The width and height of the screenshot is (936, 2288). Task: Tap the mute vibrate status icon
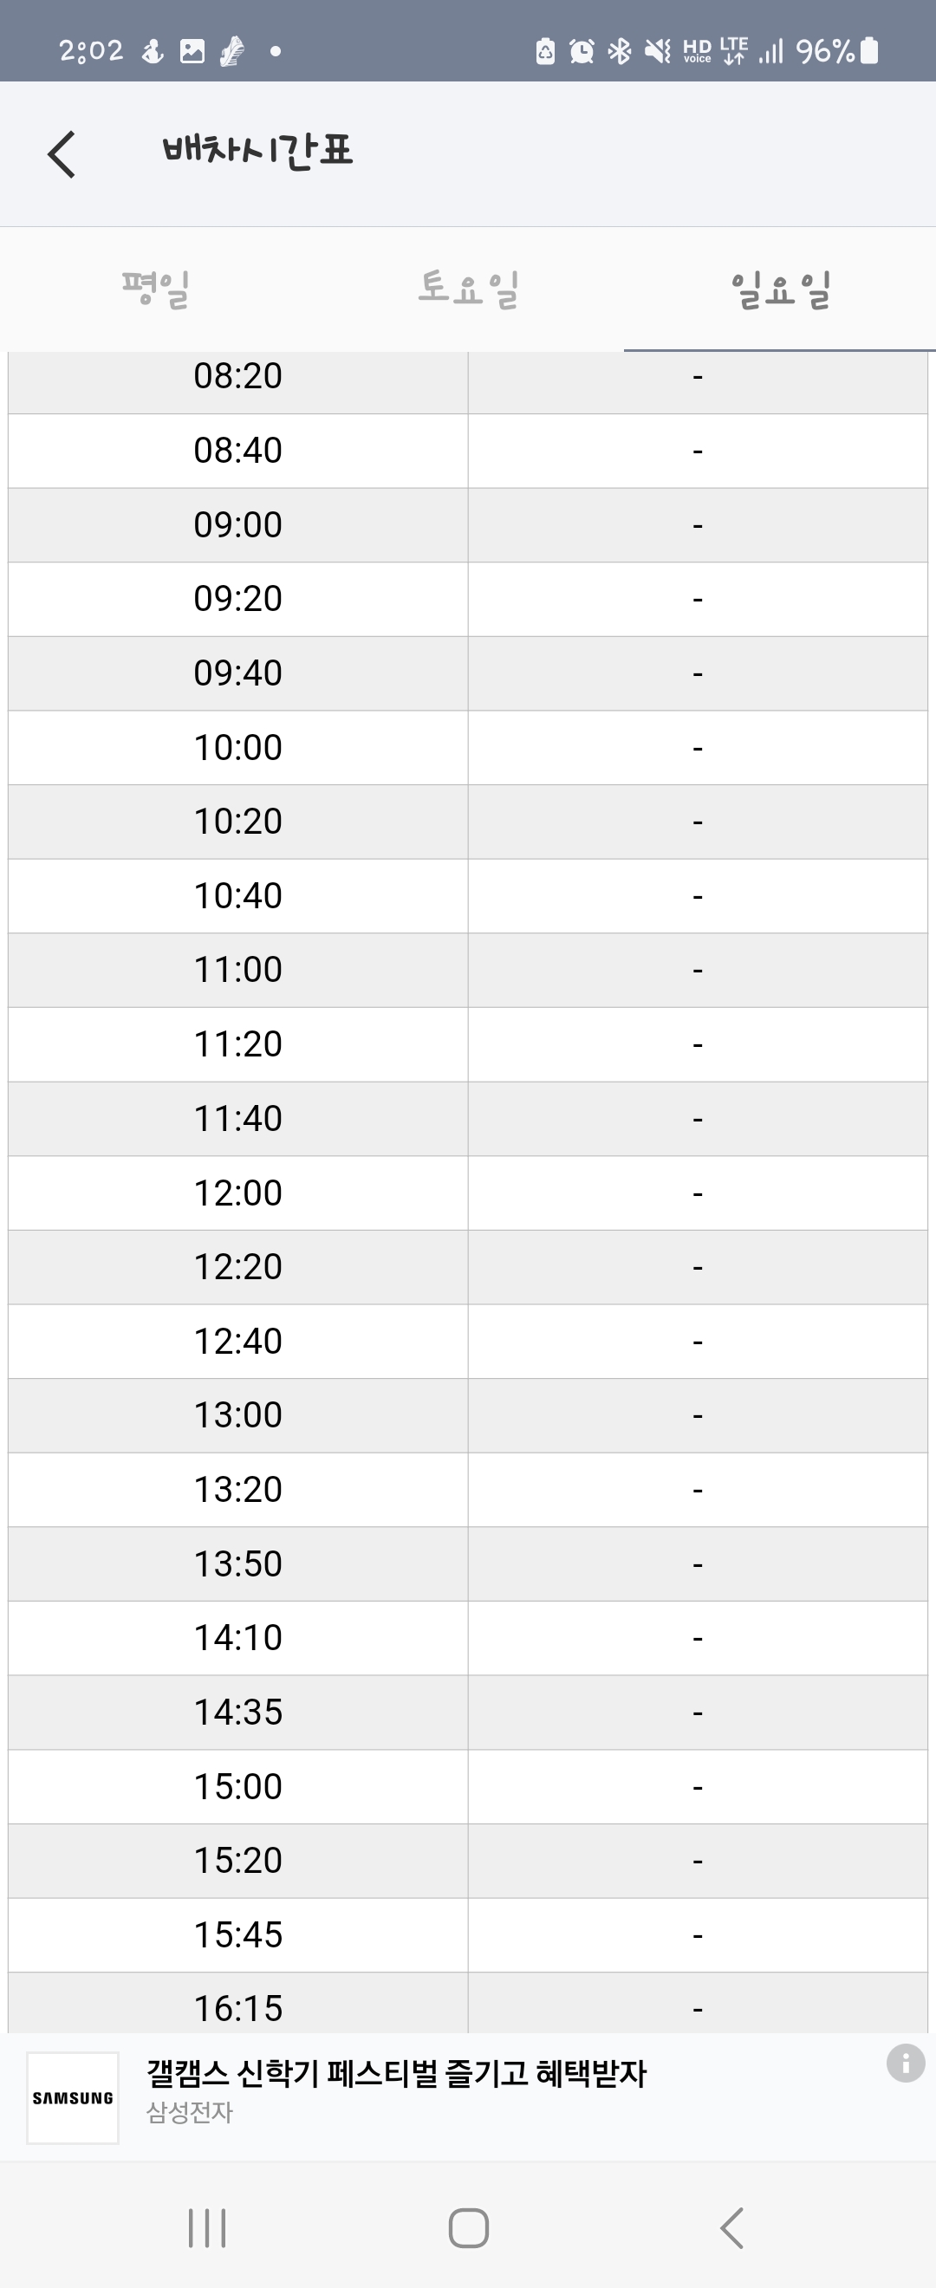(657, 51)
